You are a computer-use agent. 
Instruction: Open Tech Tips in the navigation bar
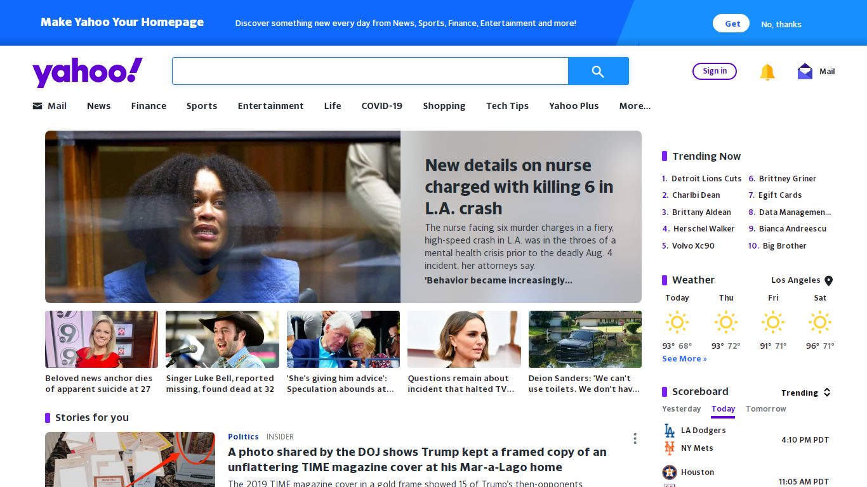507,106
